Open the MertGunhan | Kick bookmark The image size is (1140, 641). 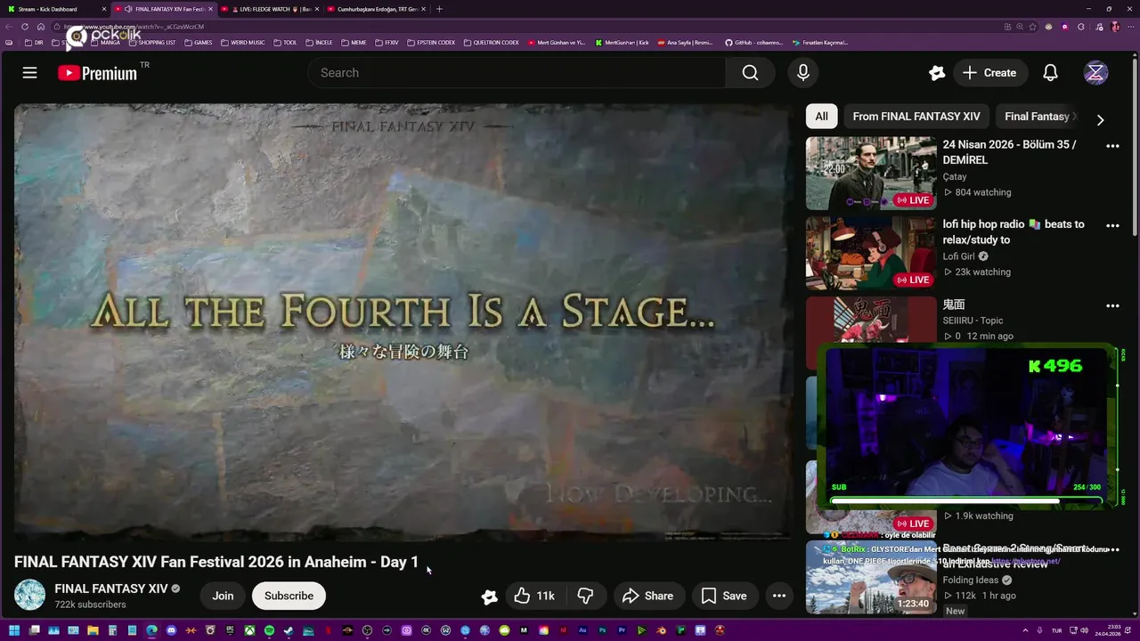pos(623,43)
